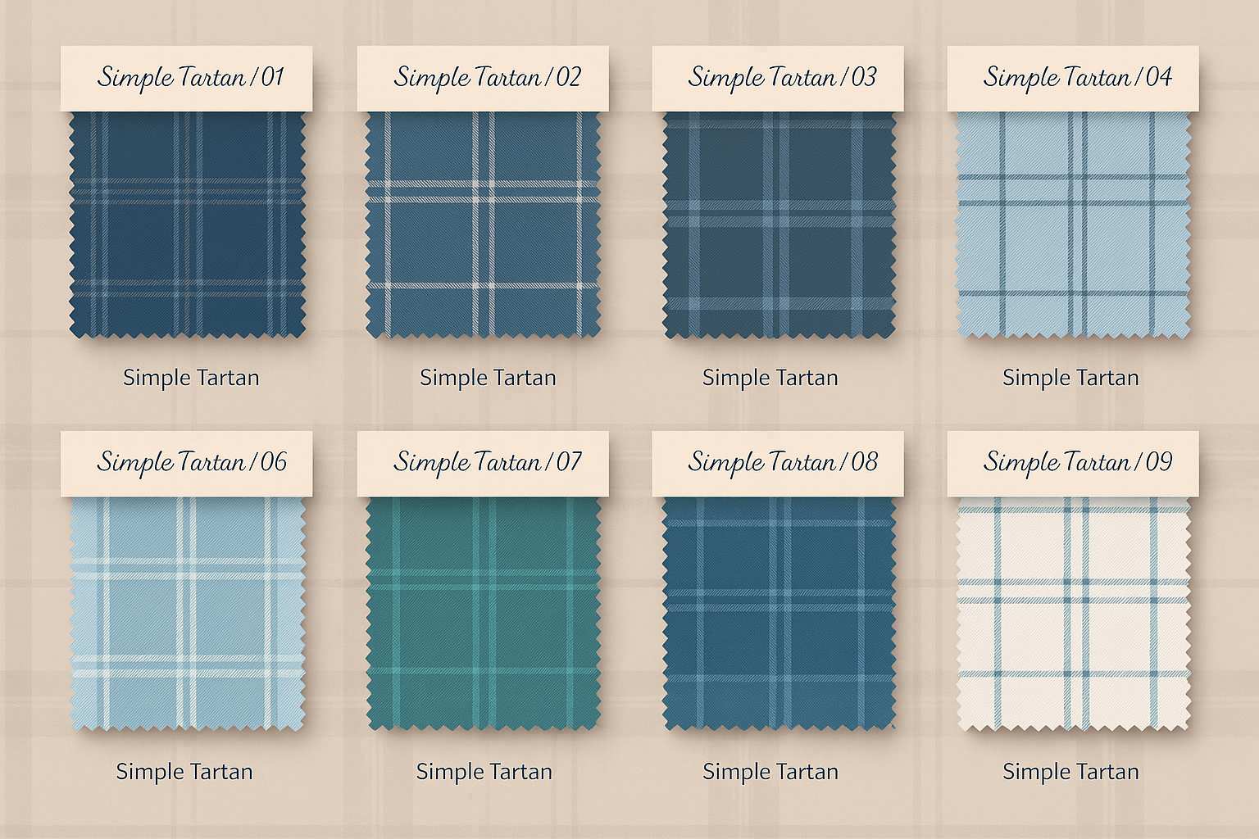Select the cream white tartan swatch
The width and height of the screenshot is (1259, 839).
coord(1073,613)
